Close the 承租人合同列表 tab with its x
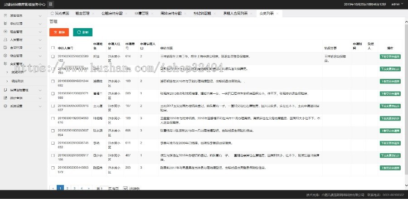408x199 pixels. click(x=251, y=14)
